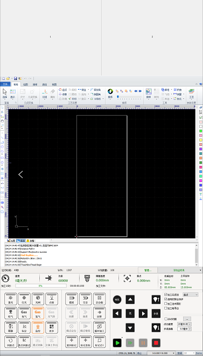The image size is (203, 356).
Task: Open the step distance (步进距离) dropdown
Action: click(185, 329)
